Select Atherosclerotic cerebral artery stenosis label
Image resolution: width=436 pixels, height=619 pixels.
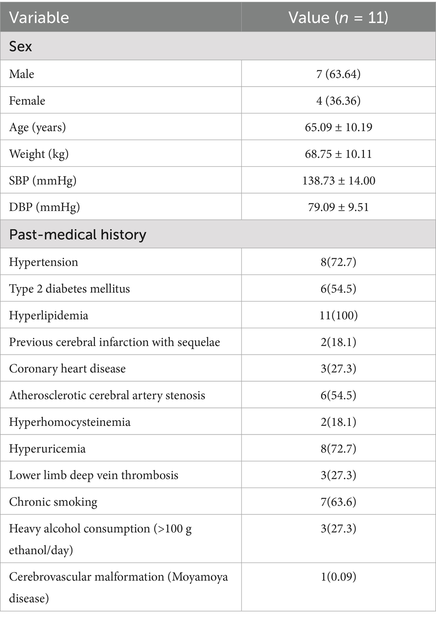107,395
